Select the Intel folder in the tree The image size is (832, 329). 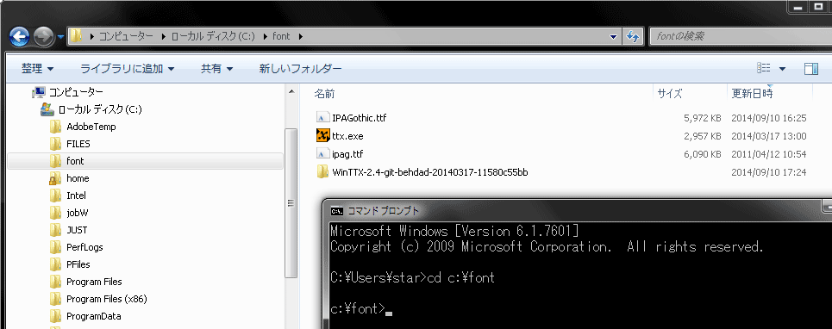click(76, 196)
